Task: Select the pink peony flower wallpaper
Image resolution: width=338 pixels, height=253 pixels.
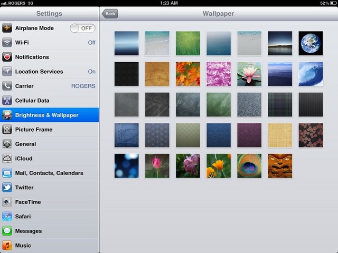Action: 188,166
